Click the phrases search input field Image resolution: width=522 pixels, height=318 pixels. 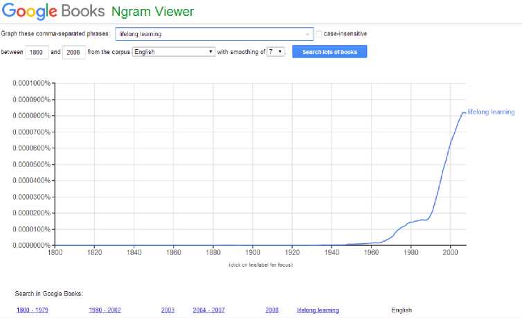coord(210,34)
